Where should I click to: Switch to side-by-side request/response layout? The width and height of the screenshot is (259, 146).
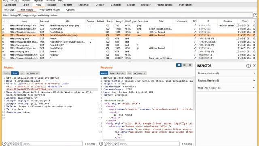179,65
